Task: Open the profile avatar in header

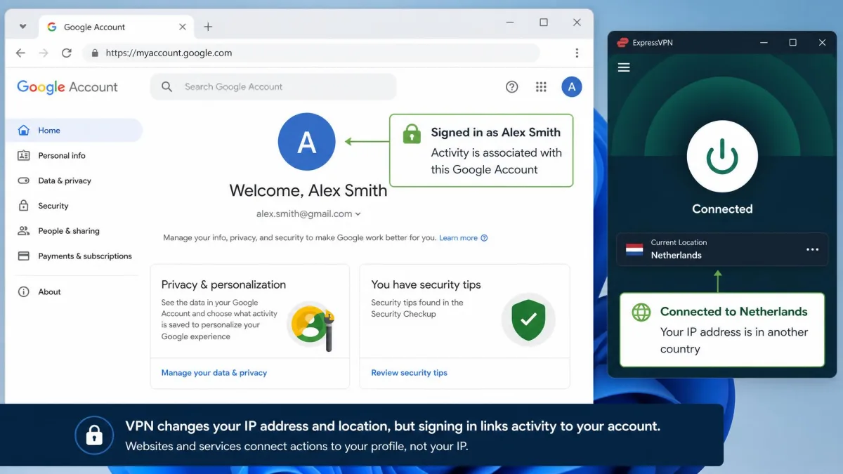Action: coord(572,87)
